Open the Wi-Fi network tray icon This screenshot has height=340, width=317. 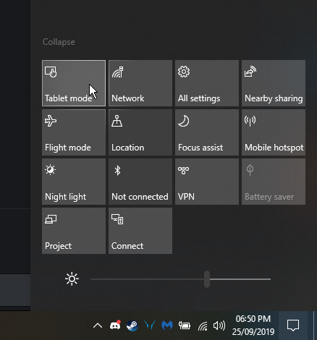(203, 326)
